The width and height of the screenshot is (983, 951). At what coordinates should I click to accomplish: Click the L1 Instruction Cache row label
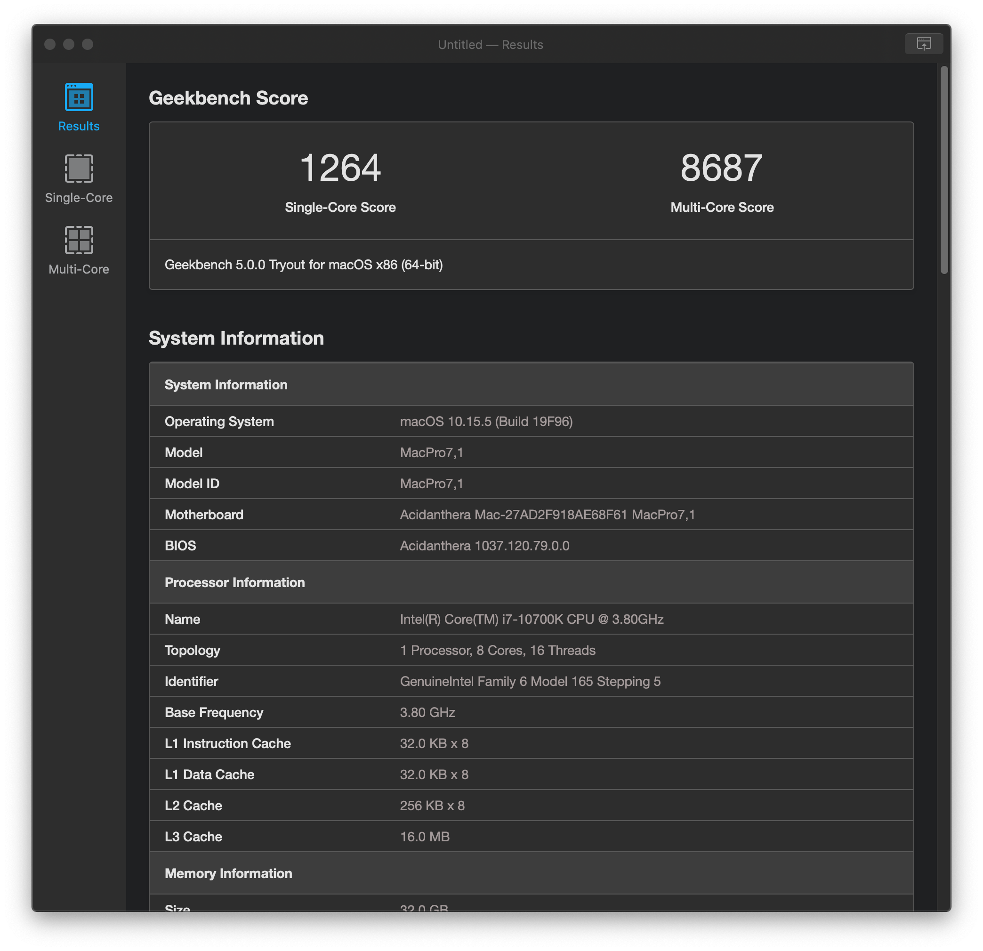click(228, 743)
